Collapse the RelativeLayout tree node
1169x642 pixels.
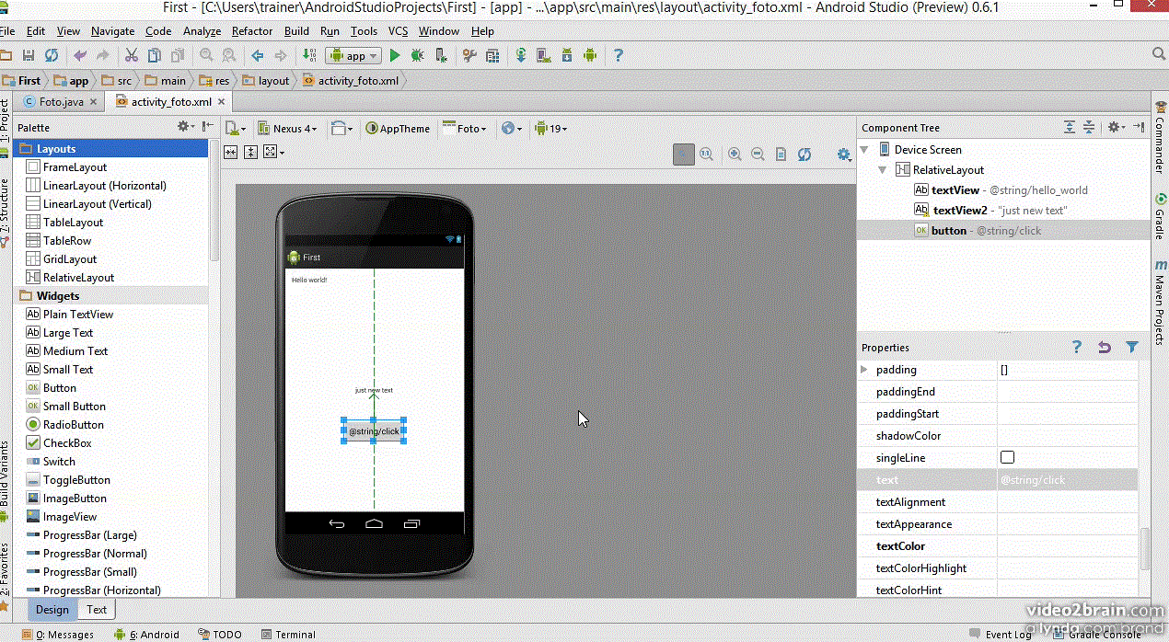[x=883, y=169]
